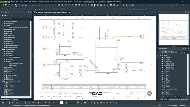Toggle the checkbox beside Cover sheet
The image size is (190, 107).
[x=4, y=52]
